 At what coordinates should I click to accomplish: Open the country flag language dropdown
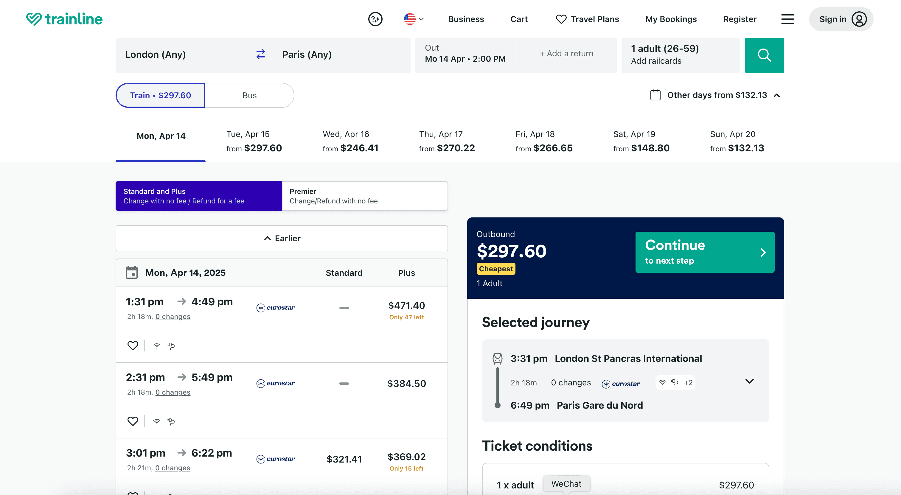tap(414, 19)
